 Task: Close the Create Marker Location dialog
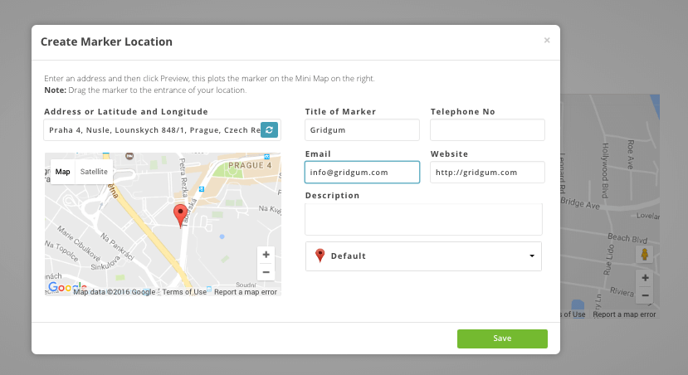tap(547, 41)
